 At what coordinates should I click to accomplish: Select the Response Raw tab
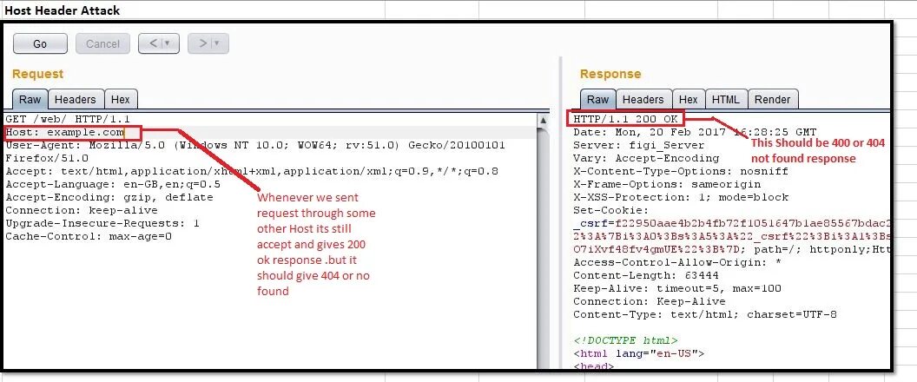click(x=597, y=100)
